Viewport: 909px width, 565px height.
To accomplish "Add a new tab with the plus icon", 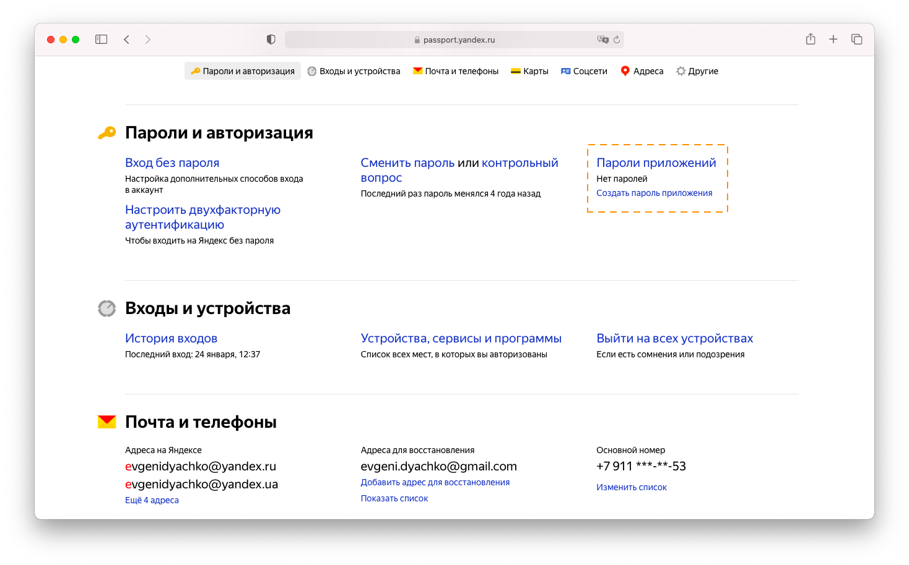I will click(x=833, y=39).
